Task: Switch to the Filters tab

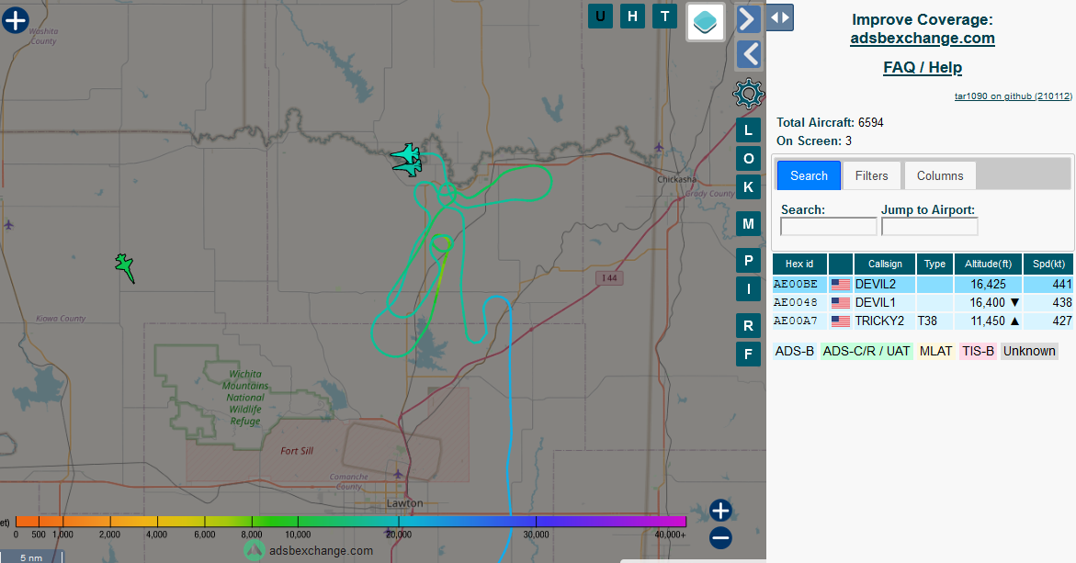Action: point(871,175)
